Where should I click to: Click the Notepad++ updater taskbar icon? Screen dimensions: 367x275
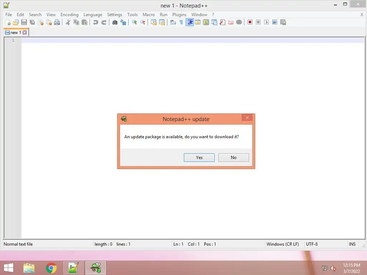pos(96,268)
